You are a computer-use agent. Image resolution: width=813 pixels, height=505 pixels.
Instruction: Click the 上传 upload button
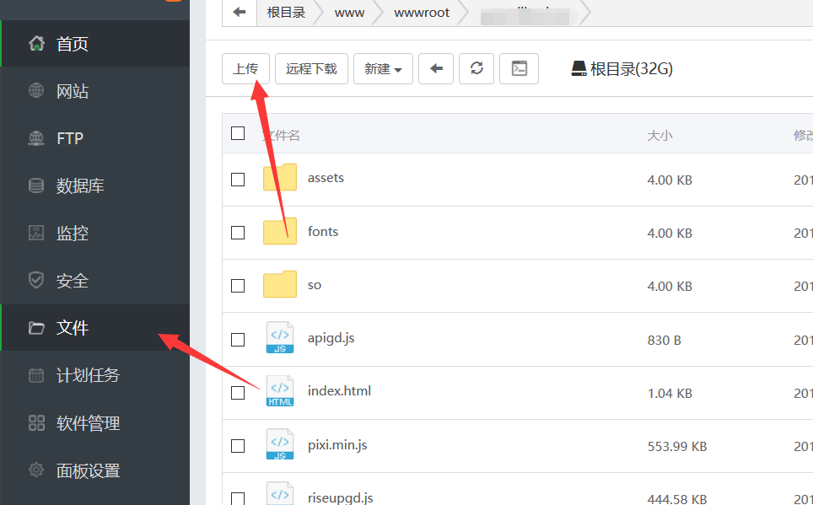point(245,68)
